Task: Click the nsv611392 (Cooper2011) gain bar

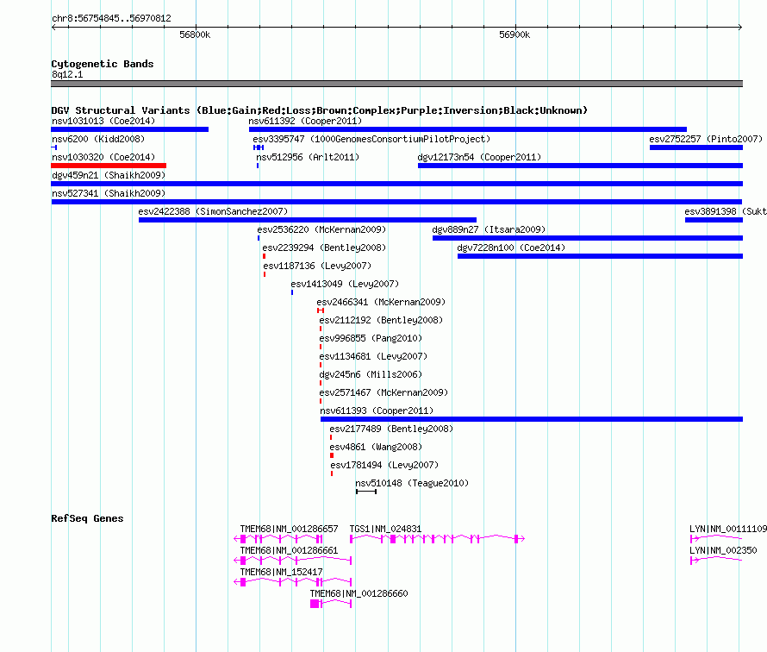Action: click(468, 129)
